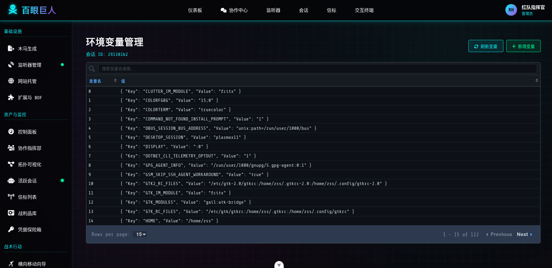Click the 拓扑可视化 network icon
The width and height of the screenshot is (552, 268).
[x=11, y=164]
